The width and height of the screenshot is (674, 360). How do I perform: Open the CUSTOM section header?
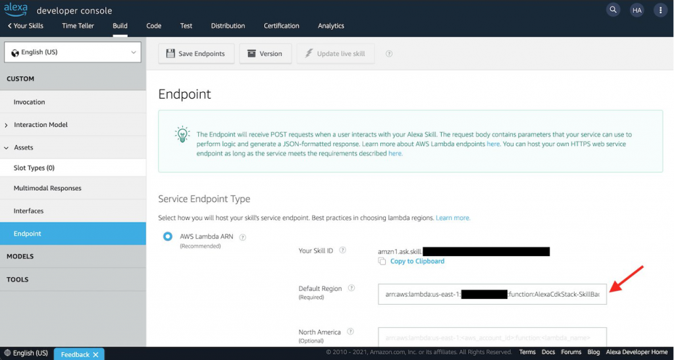[73, 78]
